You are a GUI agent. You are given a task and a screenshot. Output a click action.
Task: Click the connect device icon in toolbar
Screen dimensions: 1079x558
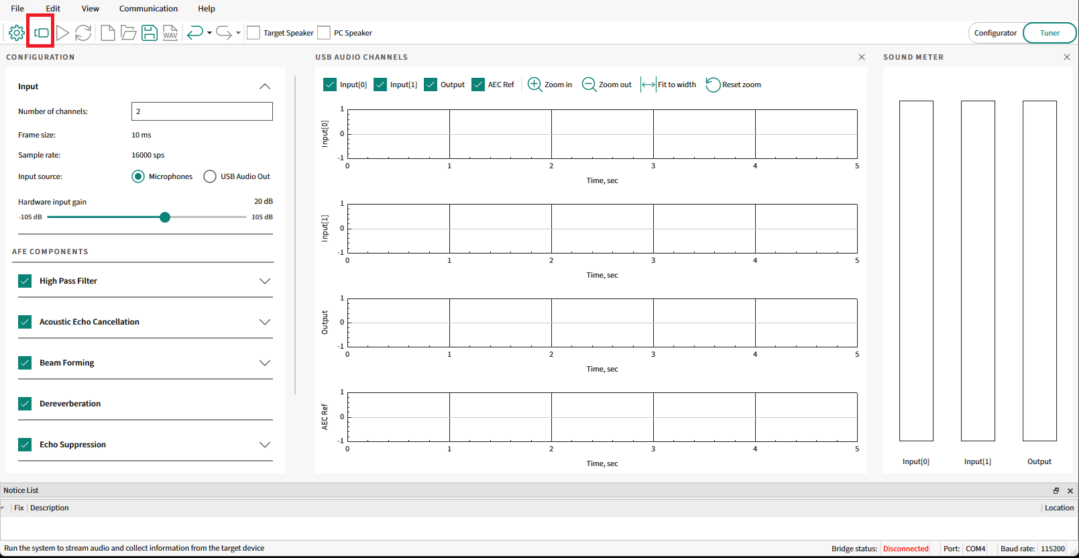point(42,33)
